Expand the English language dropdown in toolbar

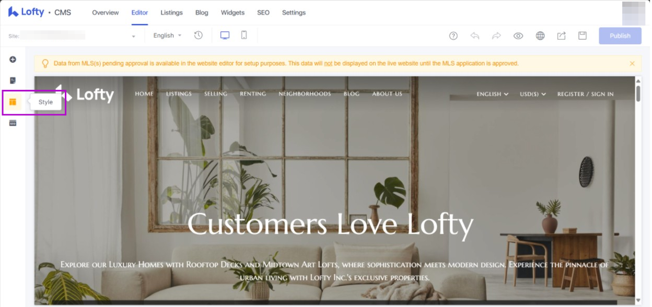(x=167, y=36)
